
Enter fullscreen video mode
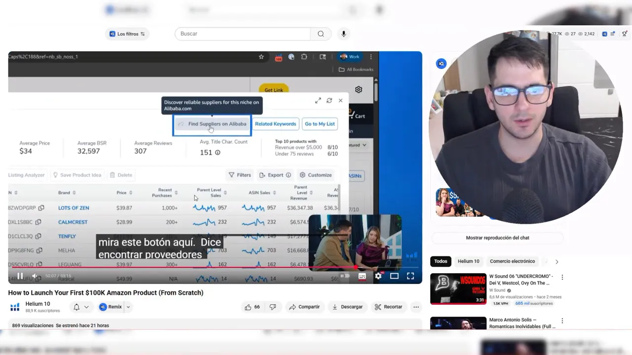[x=410, y=276]
